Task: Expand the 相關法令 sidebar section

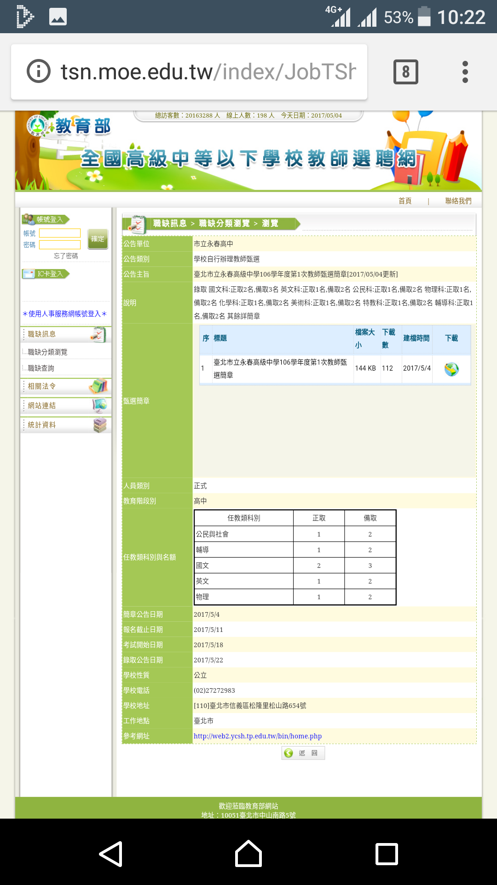Action: tap(66, 386)
